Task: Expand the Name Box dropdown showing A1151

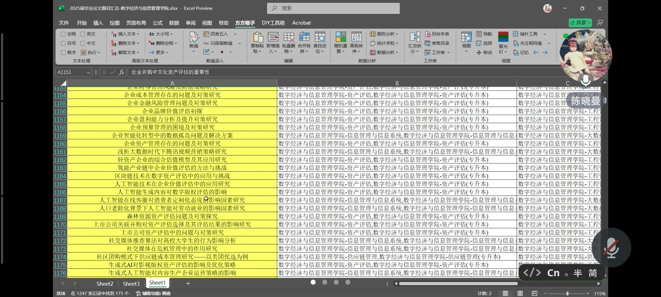Action: pyautogui.click(x=88, y=73)
